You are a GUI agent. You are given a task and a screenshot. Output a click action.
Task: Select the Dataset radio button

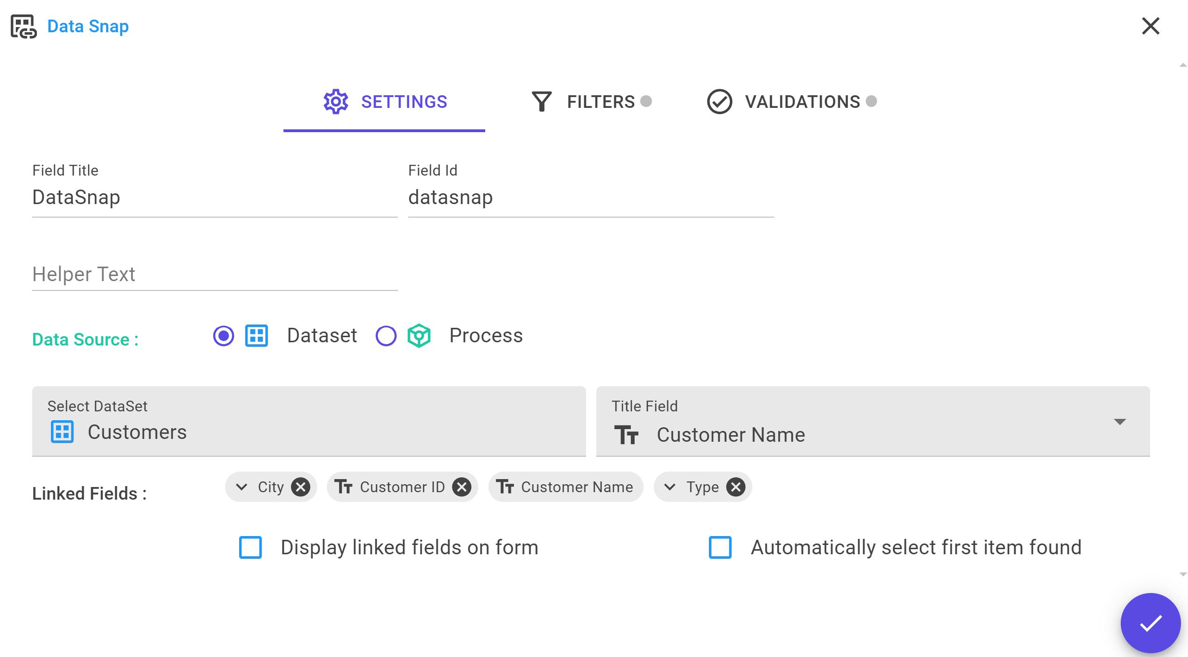[x=224, y=336]
